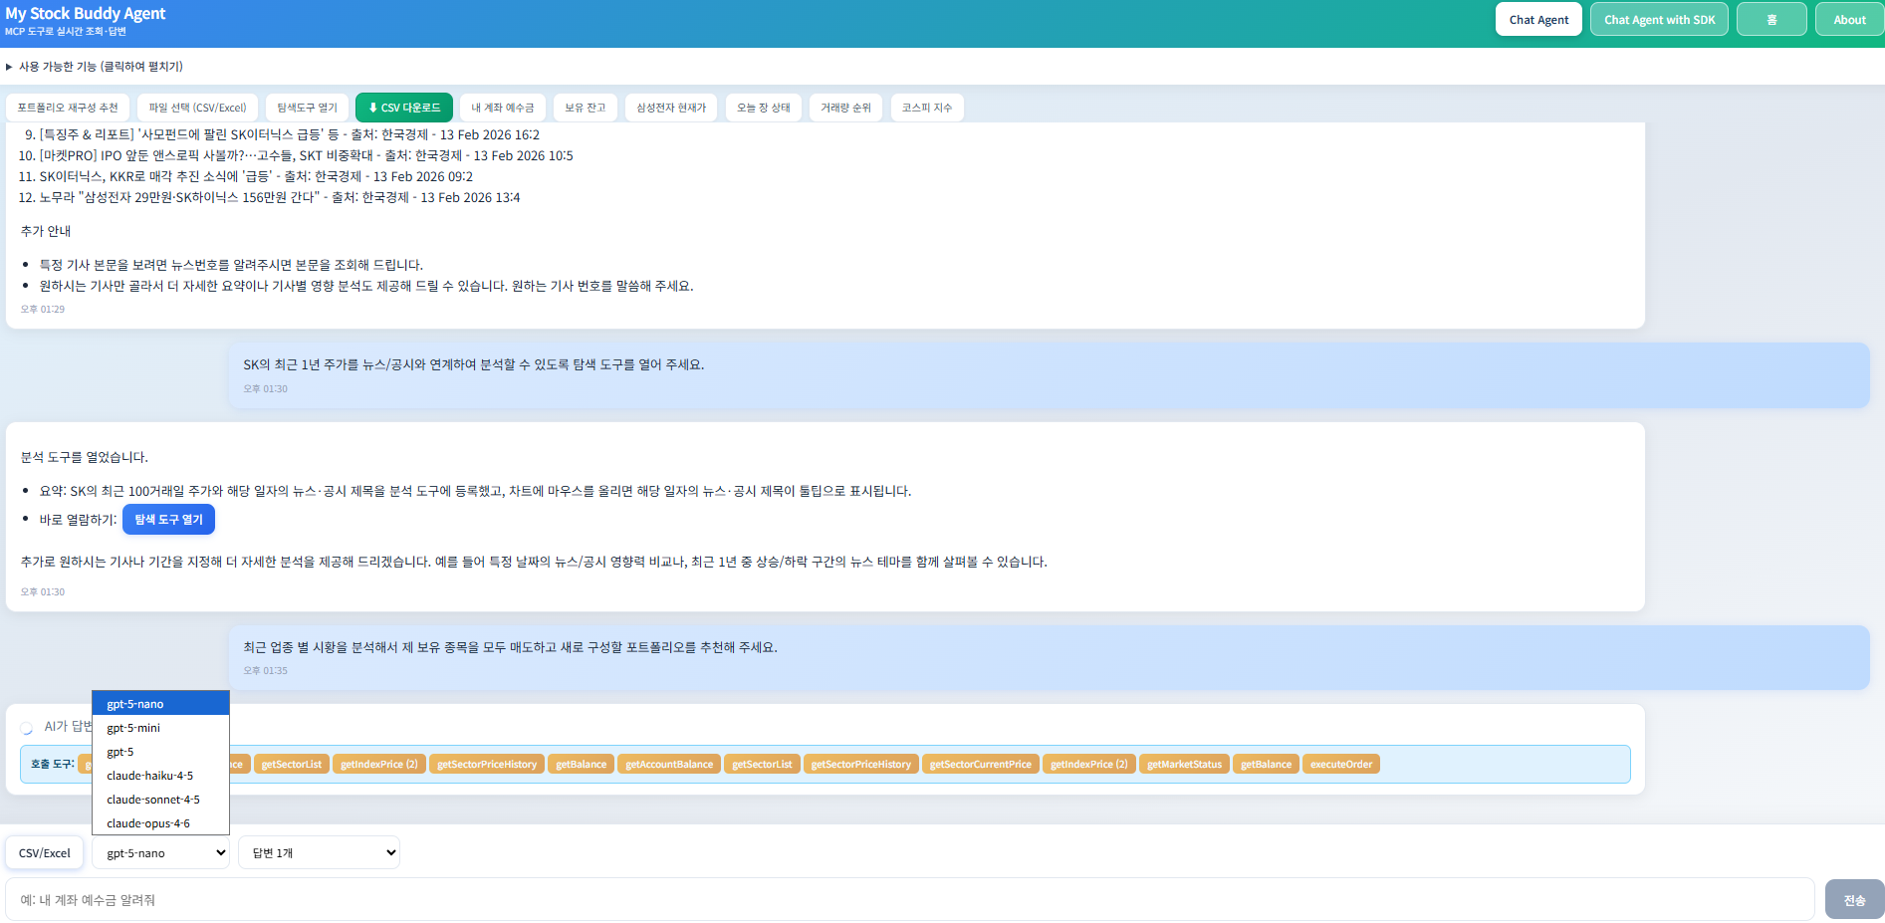Open the 답변 1개 answer count dropdown
Screen dimensions: 1885x923
319,853
